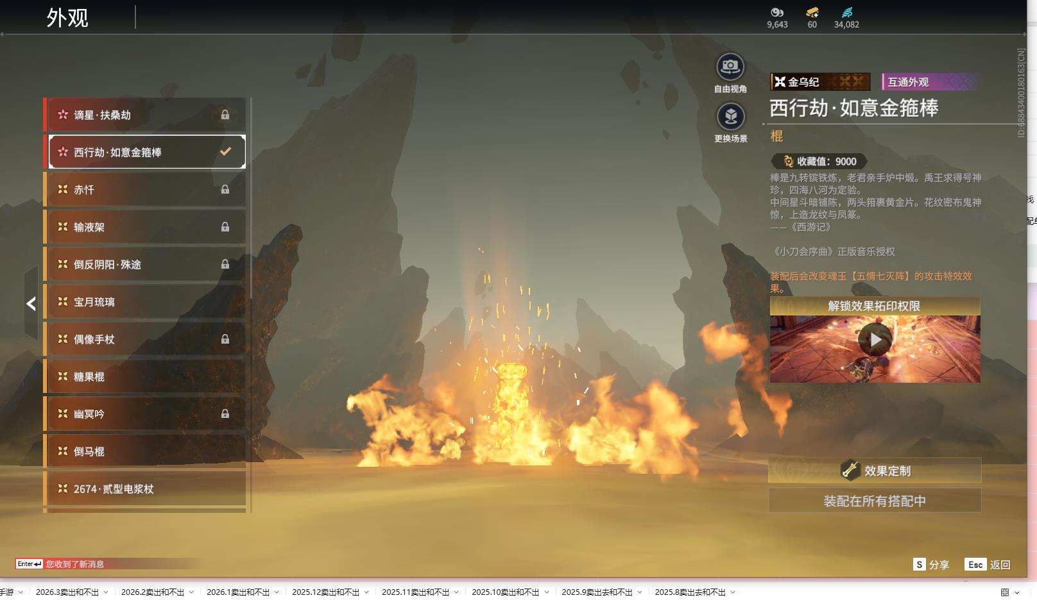Screen dimensions: 1037x602
Task: Click the equipped checkmark on 西行劫·如意金箍棒
Action: pyautogui.click(x=225, y=152)
